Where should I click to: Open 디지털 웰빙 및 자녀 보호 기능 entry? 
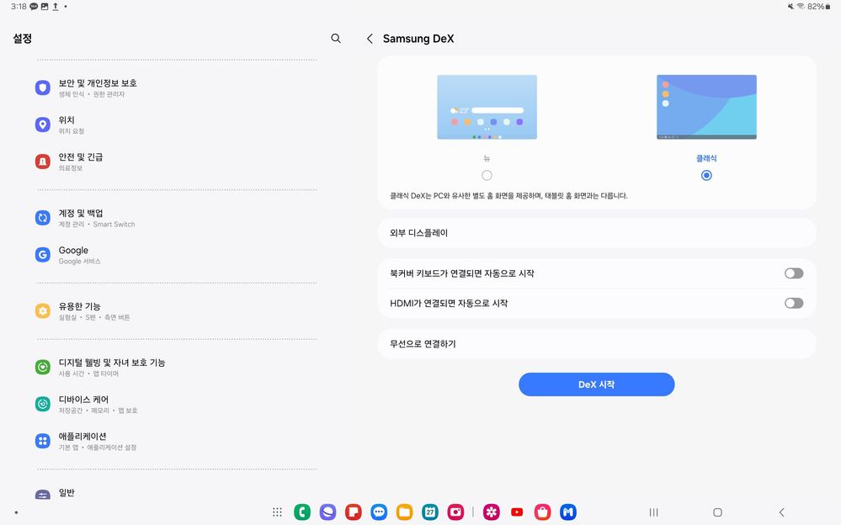coord(176,367)
